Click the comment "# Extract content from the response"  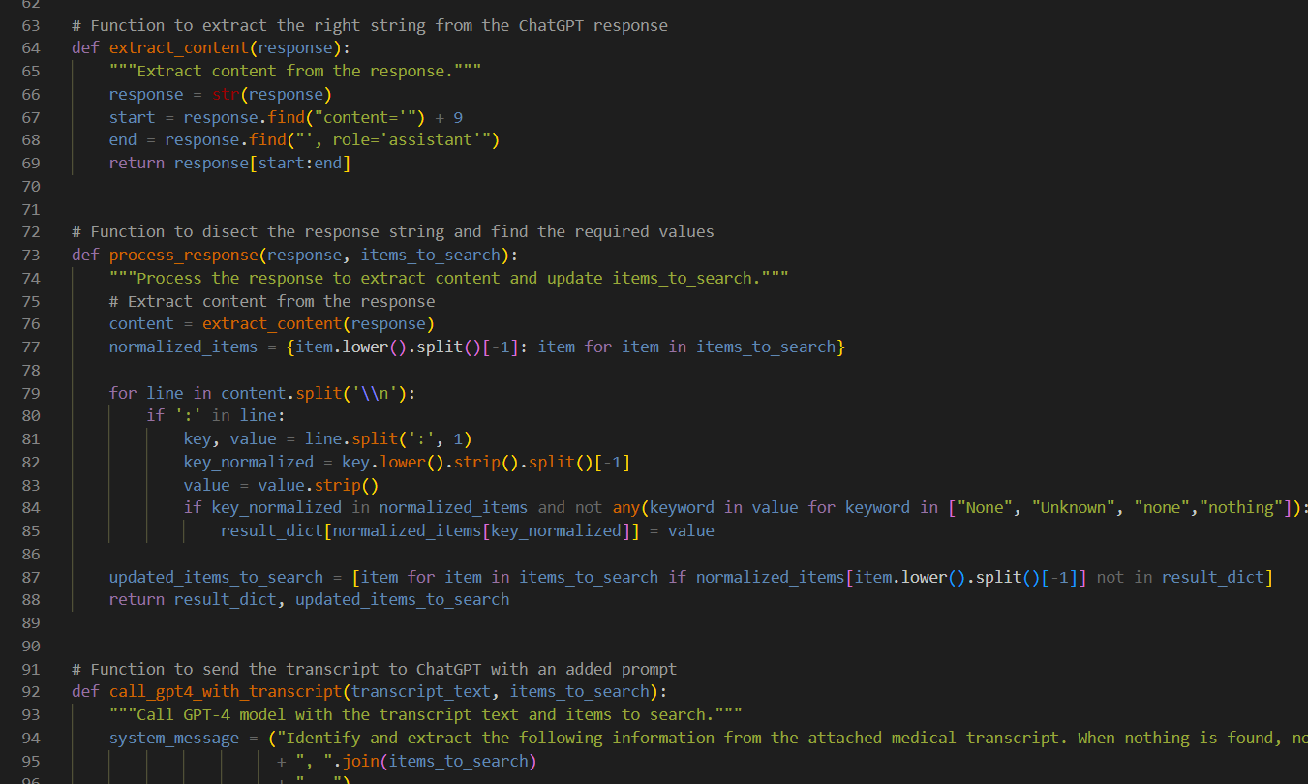272,302
